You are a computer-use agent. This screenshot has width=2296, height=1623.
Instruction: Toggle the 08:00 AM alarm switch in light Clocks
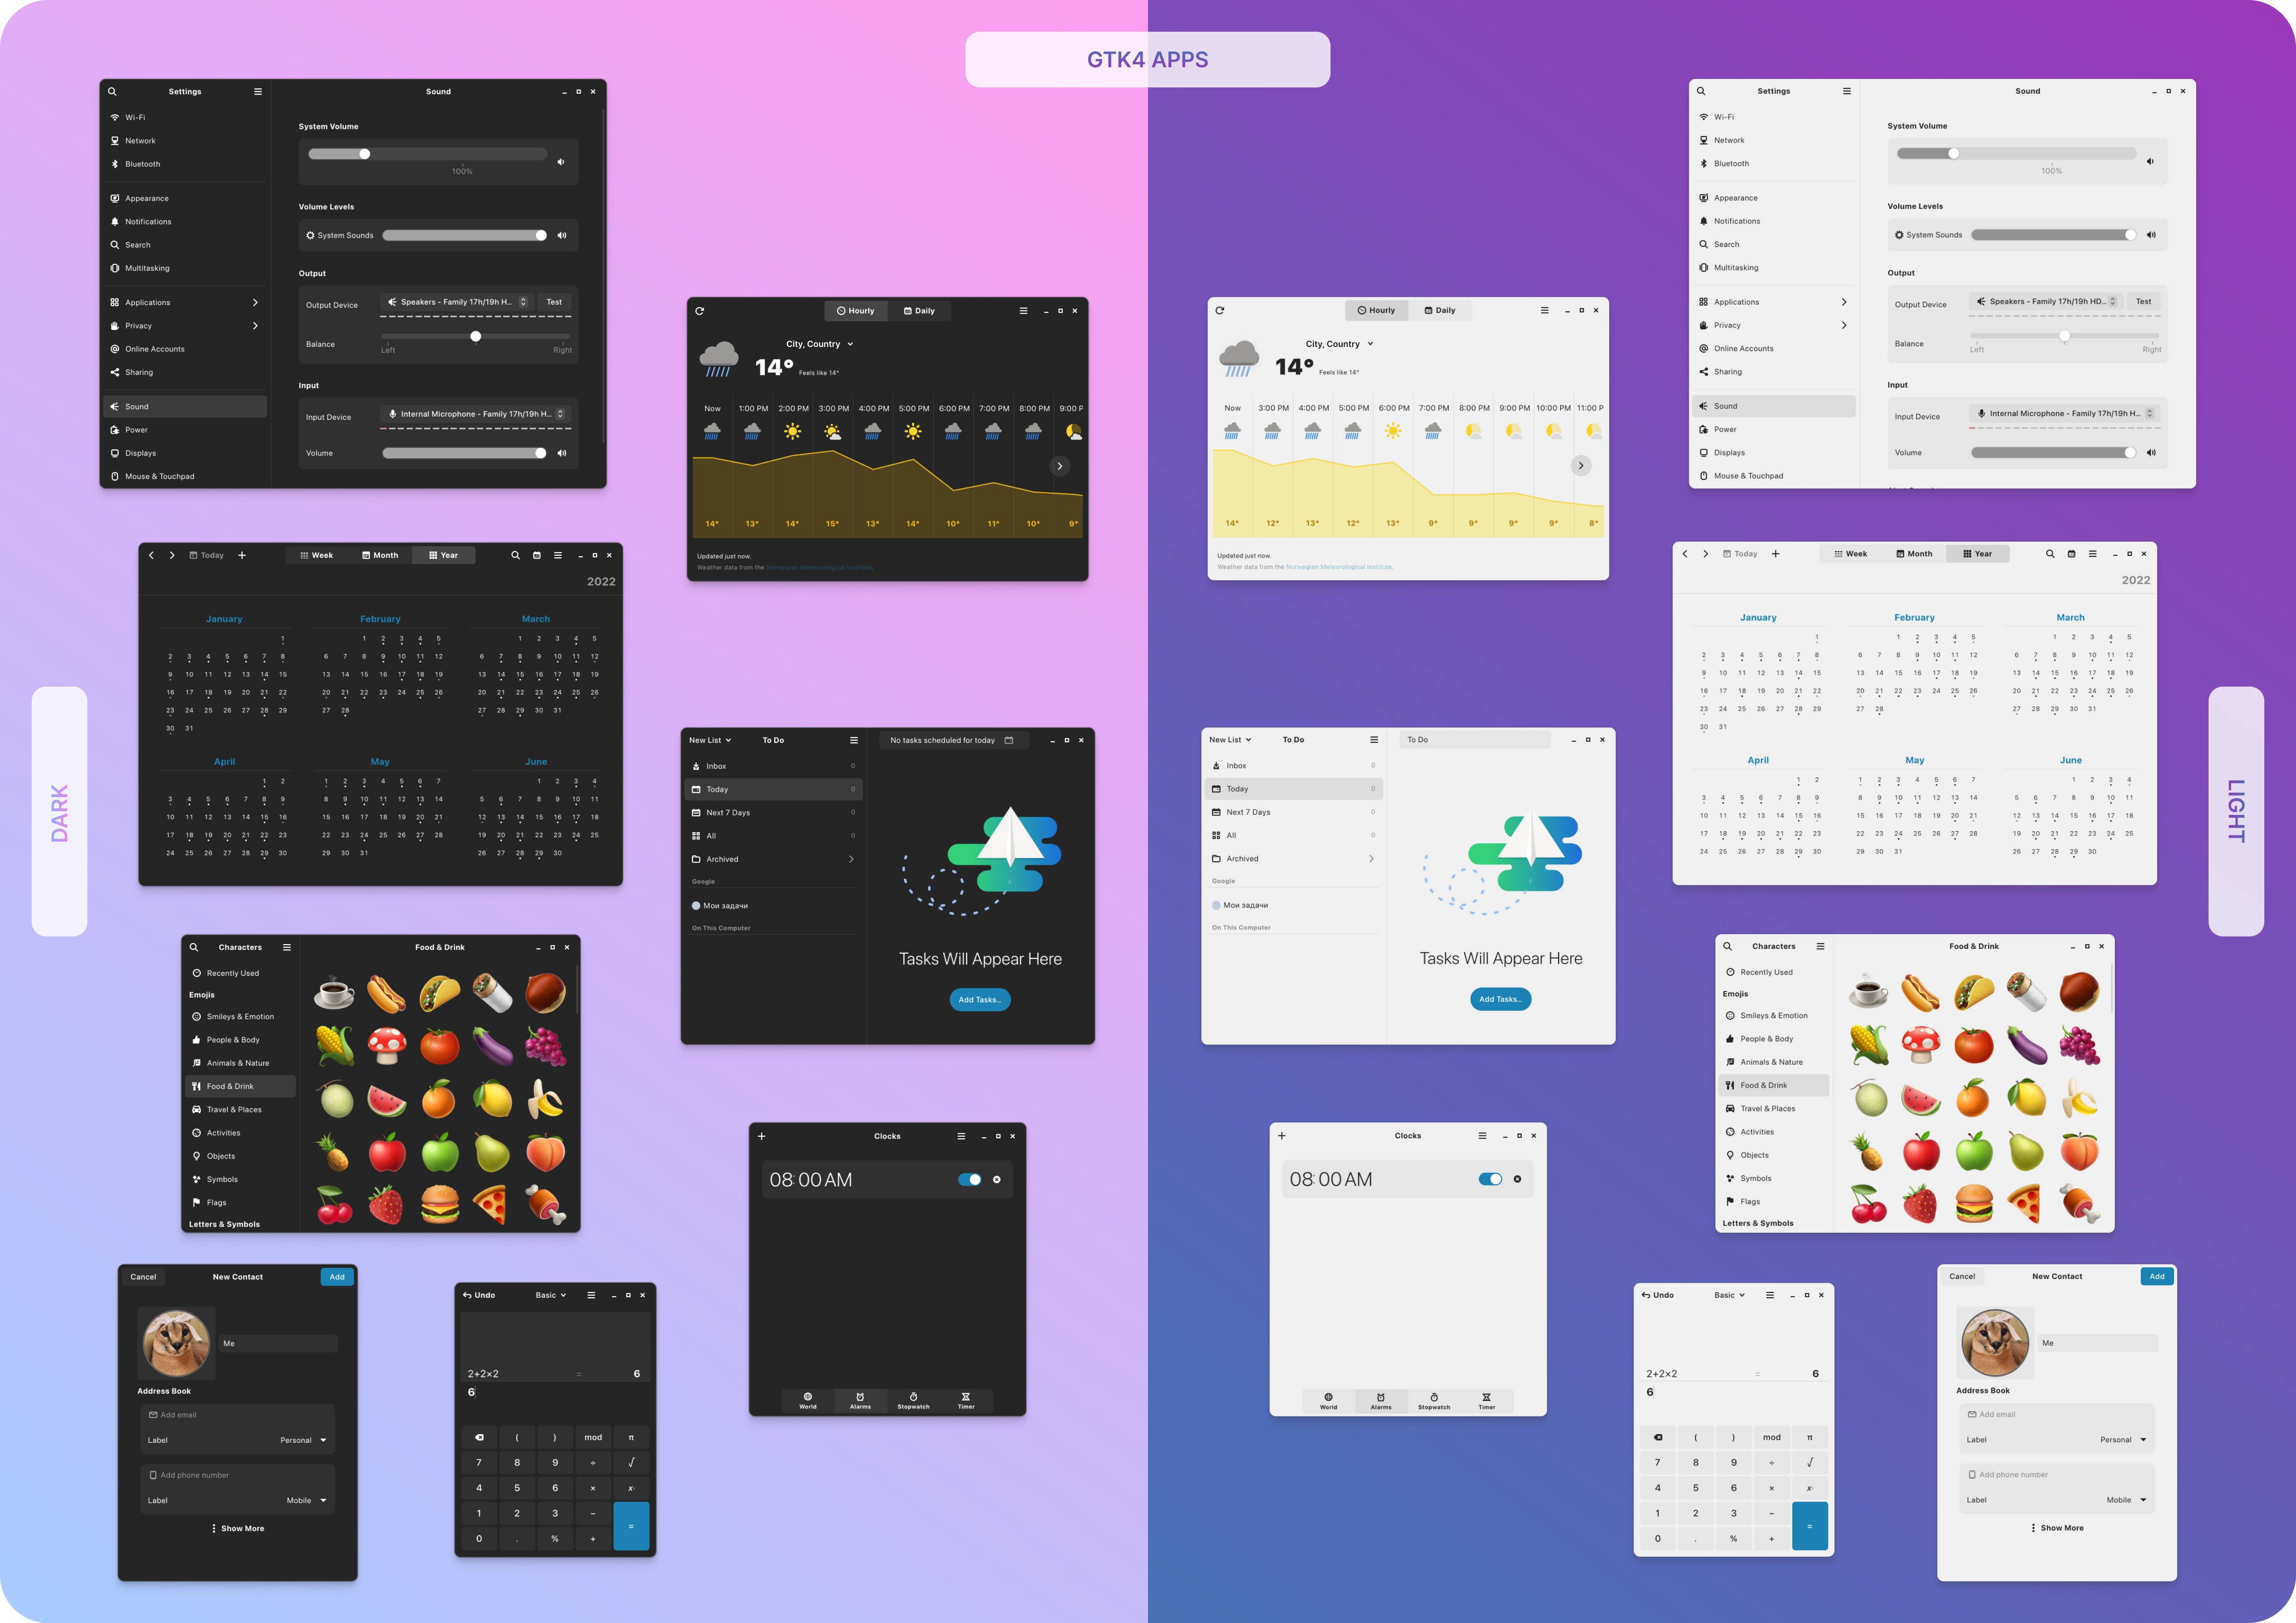point(1490,1179)
